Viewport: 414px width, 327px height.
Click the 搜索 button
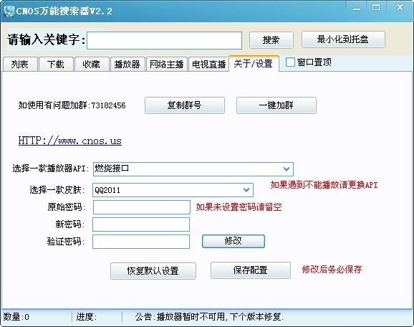271,40
